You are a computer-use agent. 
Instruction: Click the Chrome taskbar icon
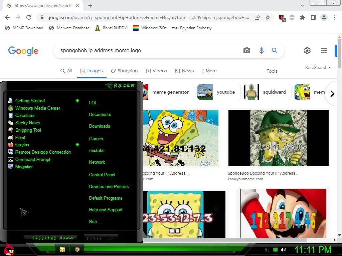pyautogui.click(x=77, y=249)
